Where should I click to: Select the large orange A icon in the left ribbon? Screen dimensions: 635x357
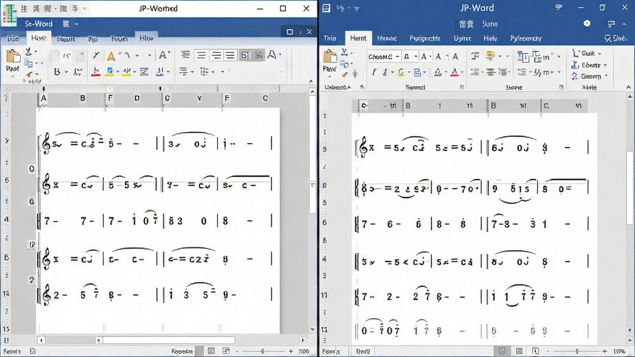click(x=110, y=56)
